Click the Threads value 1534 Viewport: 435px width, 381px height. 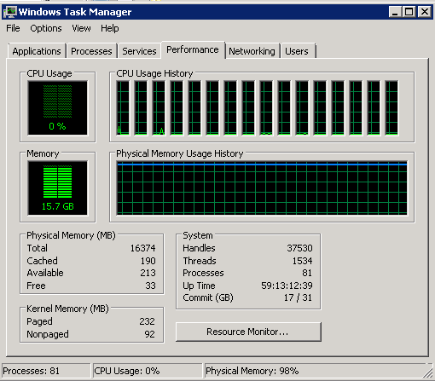(303, 261)
